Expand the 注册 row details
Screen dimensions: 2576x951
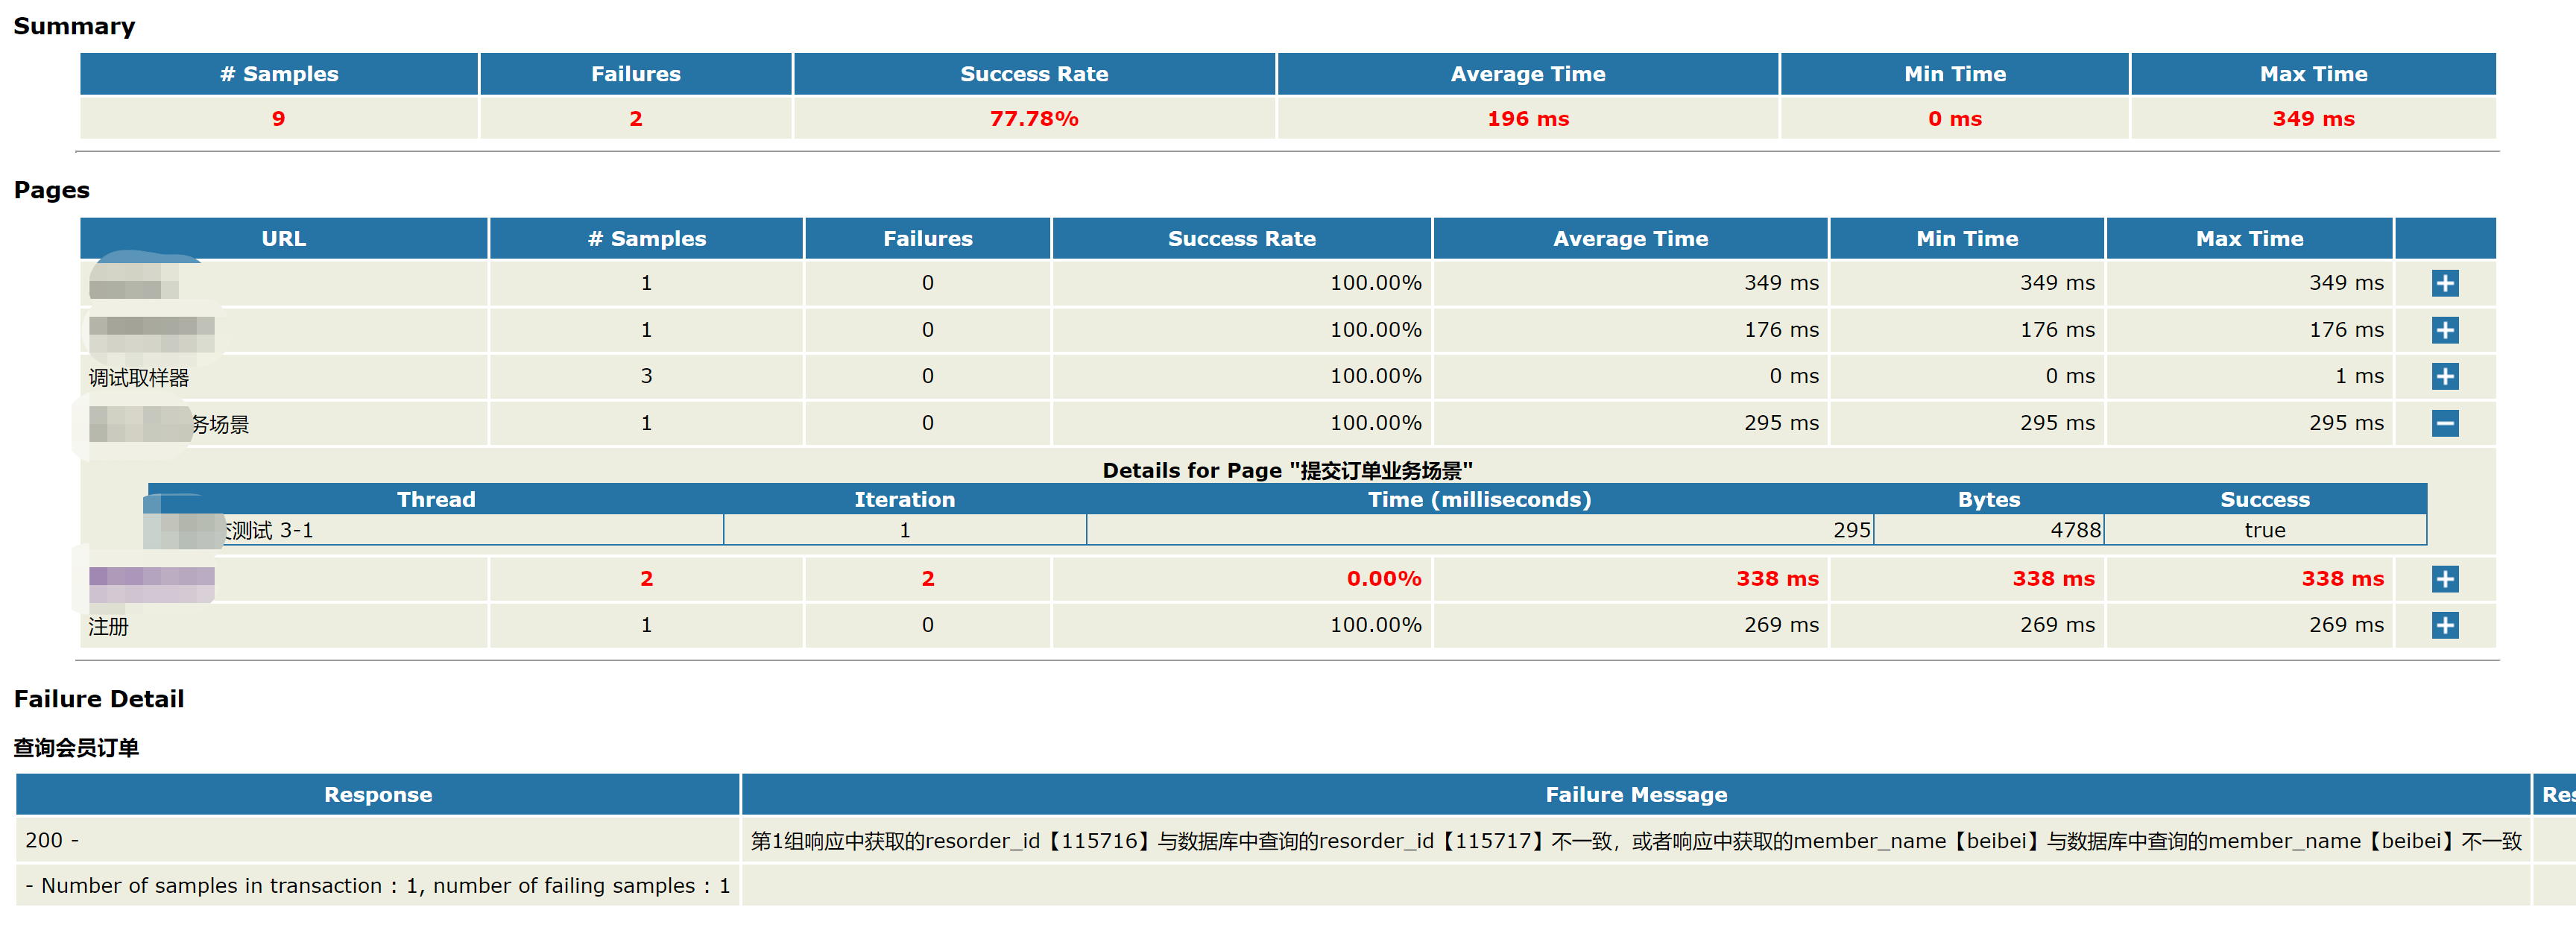[2444, 626]
